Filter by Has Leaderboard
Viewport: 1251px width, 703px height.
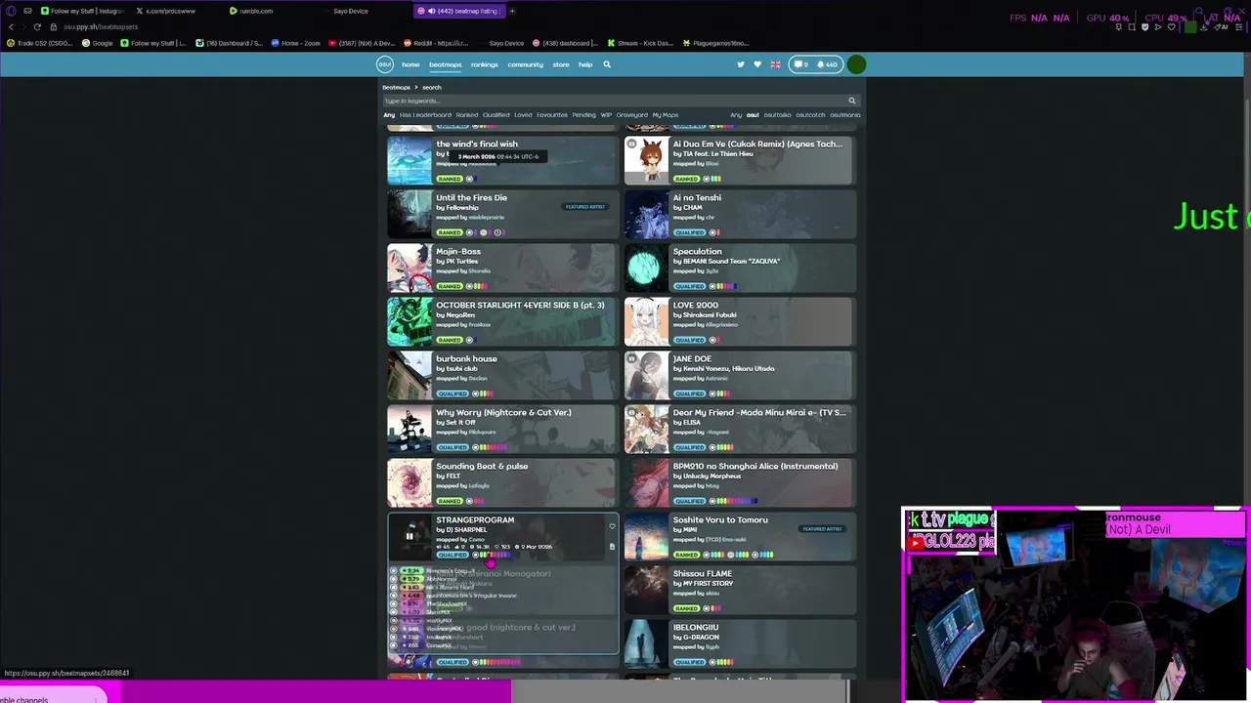(x=425, y=115)
